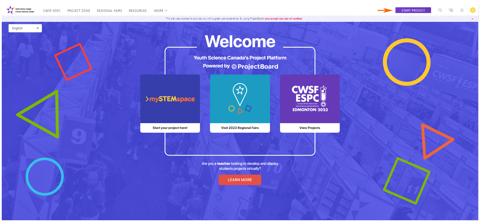Screen dimensions: 481x223
Task: Click the 'Start your project here!' label
Action: tap(170, 128)
